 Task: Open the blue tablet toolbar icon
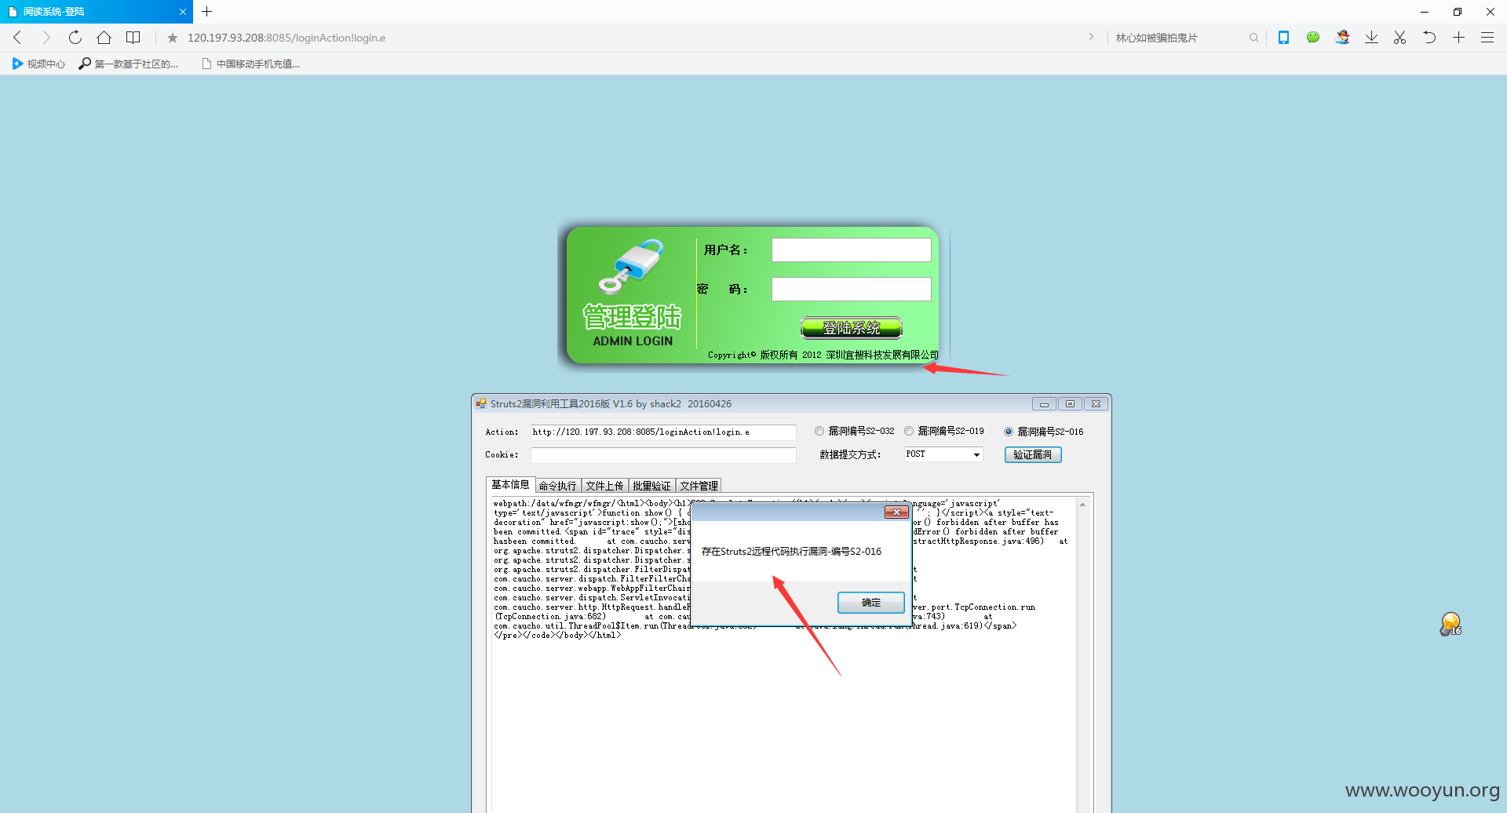coord(1283,38)
